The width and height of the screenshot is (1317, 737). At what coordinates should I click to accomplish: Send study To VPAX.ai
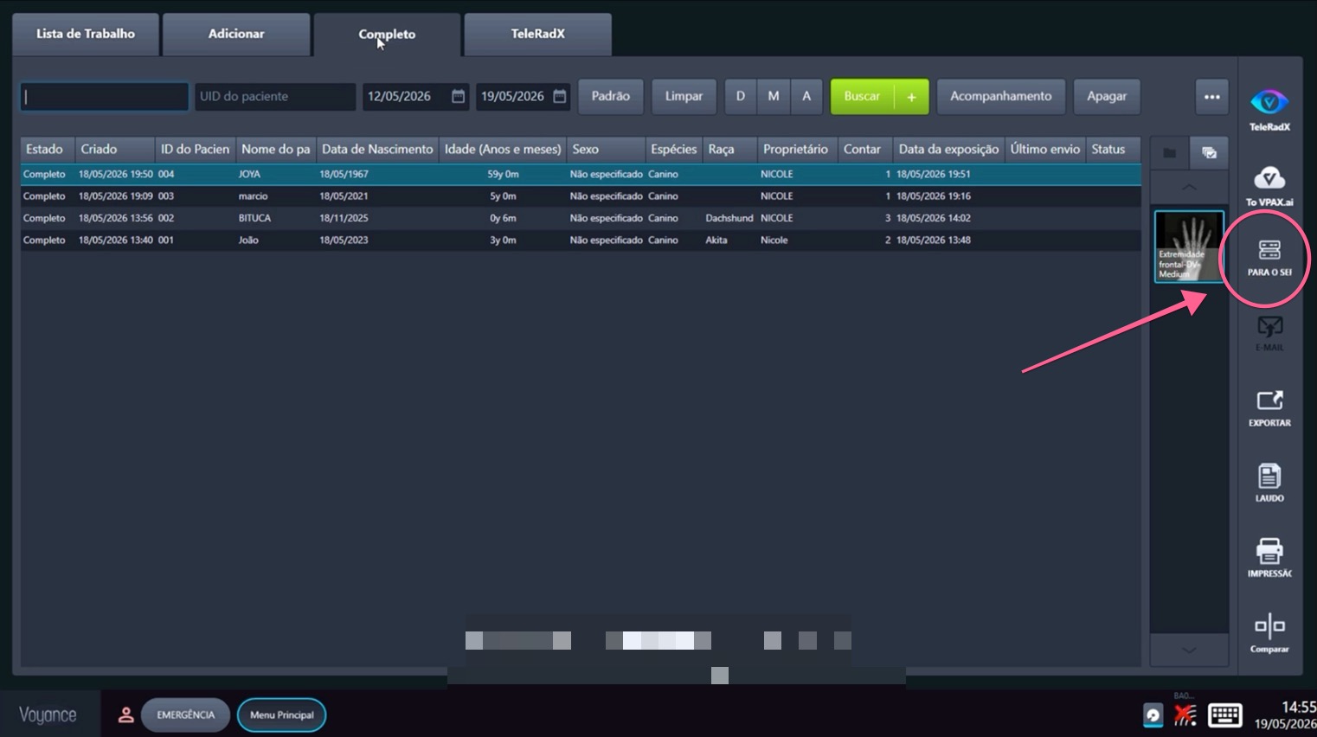(x=1269, y=185)
